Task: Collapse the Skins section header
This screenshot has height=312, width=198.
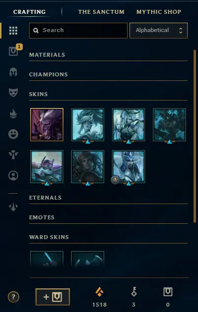Action: tap(38, 94)
